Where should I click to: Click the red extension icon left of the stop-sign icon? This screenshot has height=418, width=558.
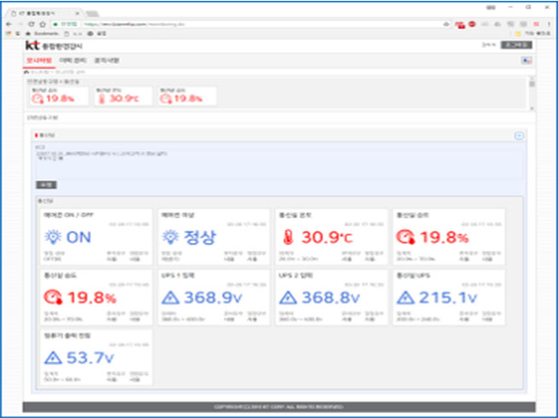460,25
